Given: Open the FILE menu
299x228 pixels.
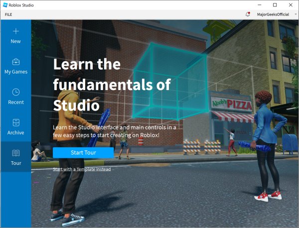Looking at the screenshot, I should 8,14.
